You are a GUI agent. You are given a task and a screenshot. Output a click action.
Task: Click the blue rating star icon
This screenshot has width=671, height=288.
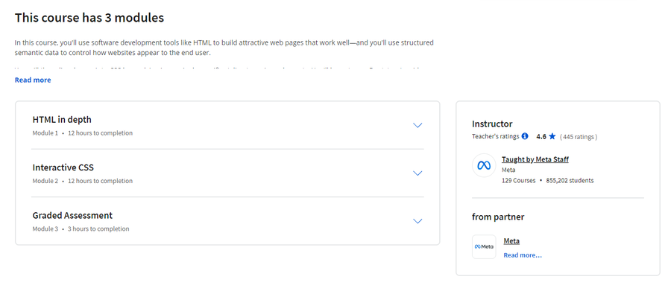(x=552, y=136)
